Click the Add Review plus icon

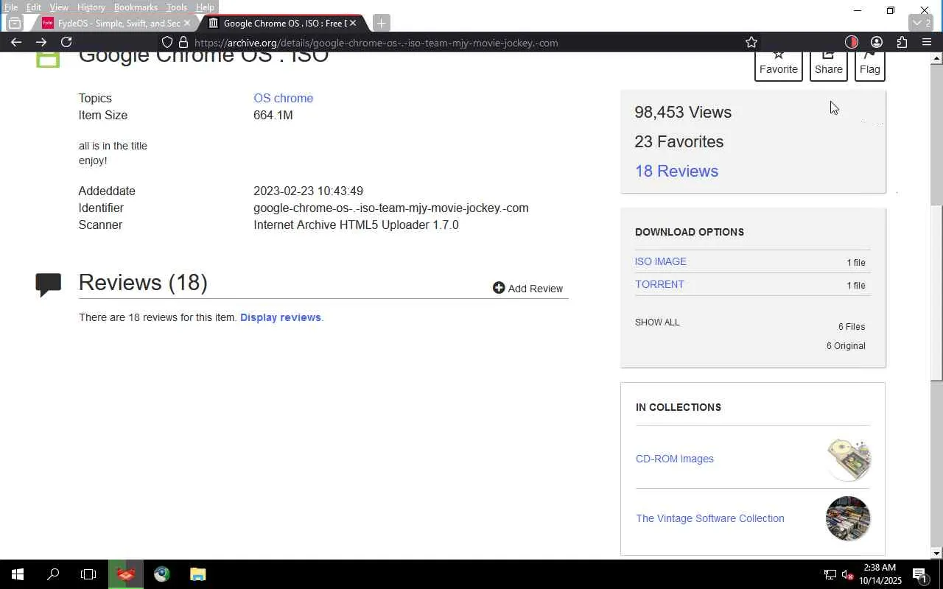499,288
